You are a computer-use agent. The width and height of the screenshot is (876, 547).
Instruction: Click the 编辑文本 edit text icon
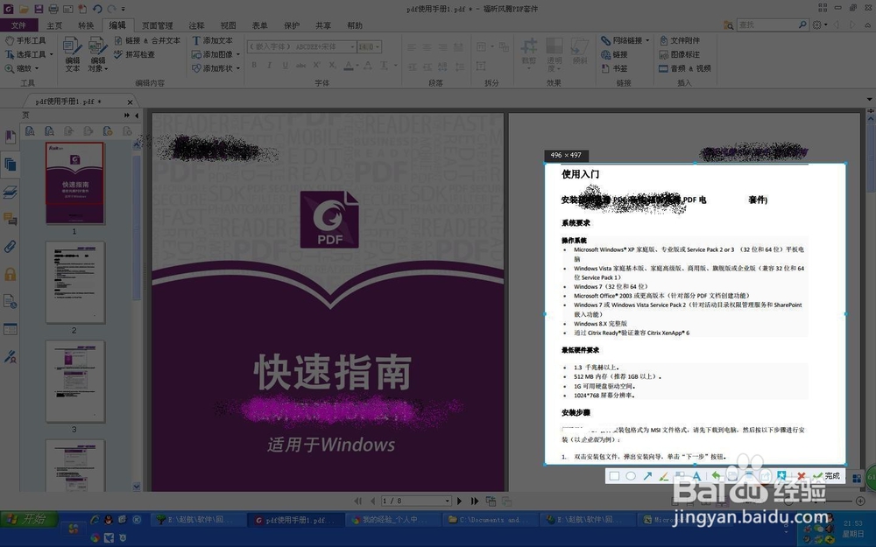click(x=72, y=53)
